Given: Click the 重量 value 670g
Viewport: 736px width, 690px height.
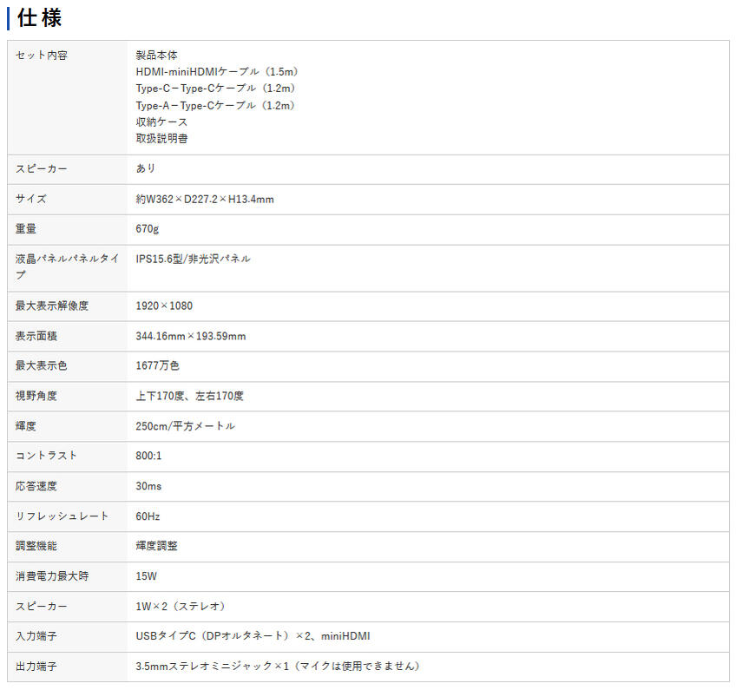Looking at the screenshot, I should click(x=148, y=229).
